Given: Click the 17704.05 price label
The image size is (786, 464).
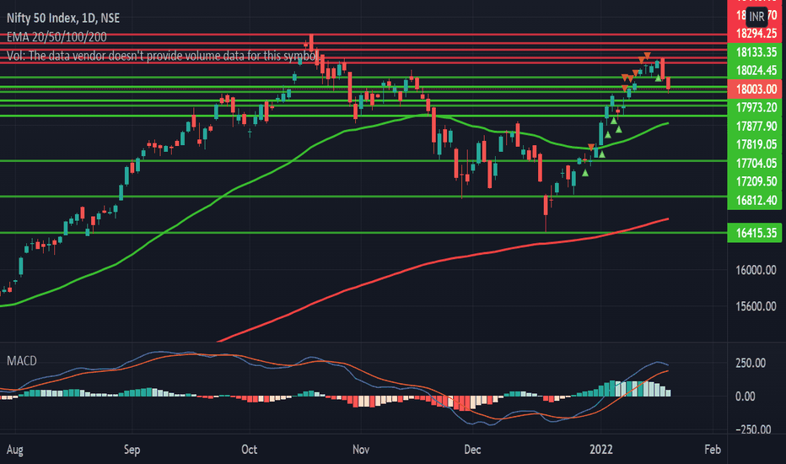Looking at the screenshot, I should click(755, 163).
